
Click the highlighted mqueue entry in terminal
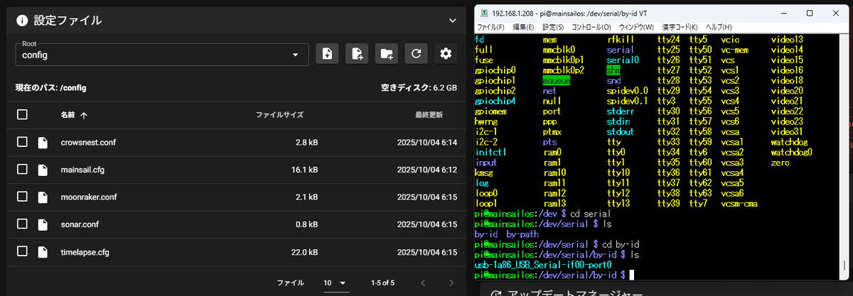click(x=557, y=81)
